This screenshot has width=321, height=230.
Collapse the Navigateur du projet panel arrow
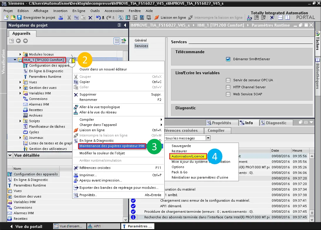click(125, 25)
